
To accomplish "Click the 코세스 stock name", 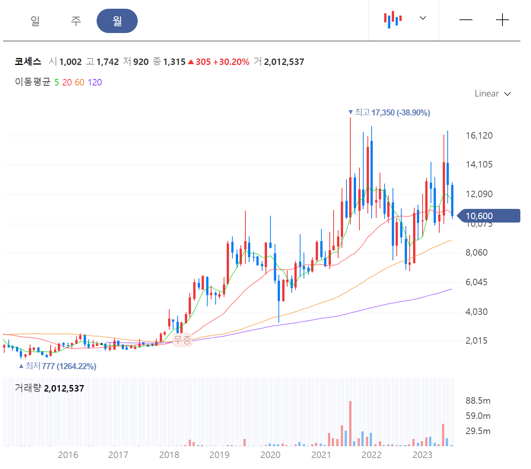I will [28, 62].
